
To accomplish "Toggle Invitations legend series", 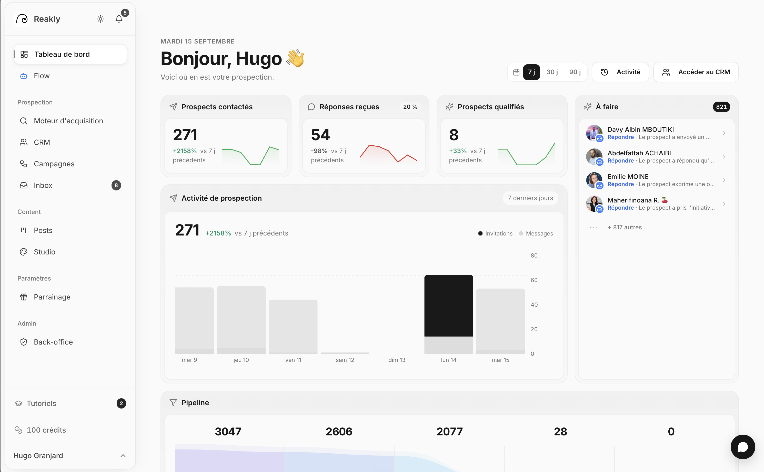I will pyautogui.click(x=496, y=233).
